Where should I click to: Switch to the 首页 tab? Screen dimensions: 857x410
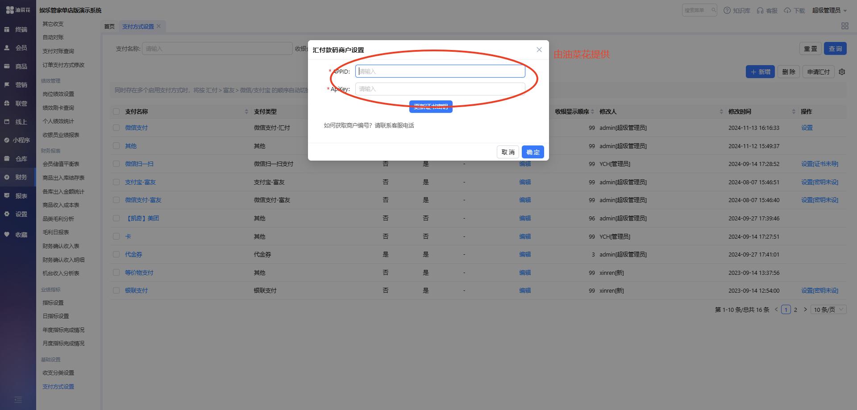click(x=109, y=26)
